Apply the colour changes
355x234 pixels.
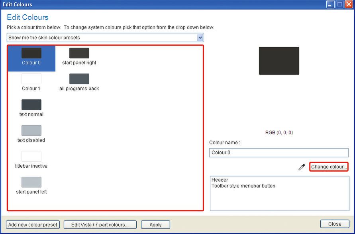tap(155, 224)
